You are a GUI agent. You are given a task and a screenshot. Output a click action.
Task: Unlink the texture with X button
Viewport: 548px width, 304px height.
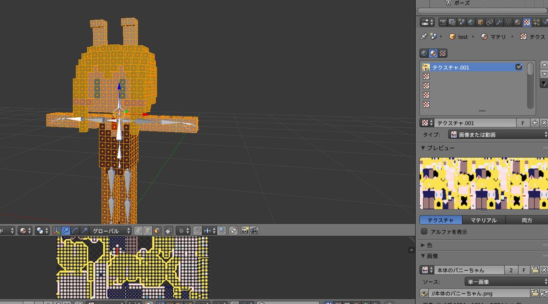tap(543, 123)
